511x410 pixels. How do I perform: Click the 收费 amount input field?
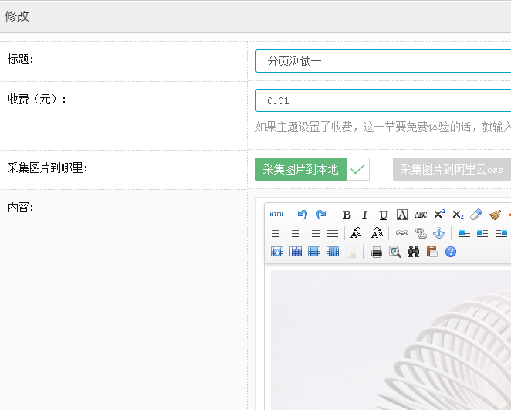pos(383,100)
